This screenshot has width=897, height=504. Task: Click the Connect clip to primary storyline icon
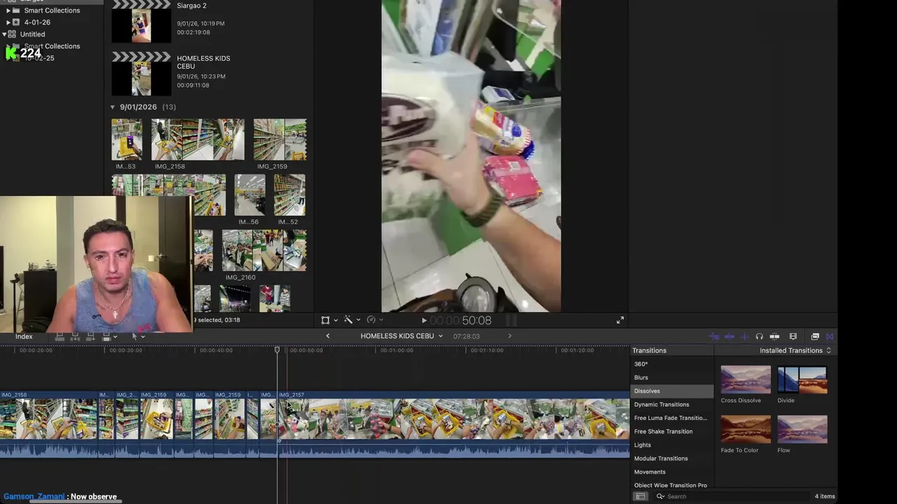60,337
